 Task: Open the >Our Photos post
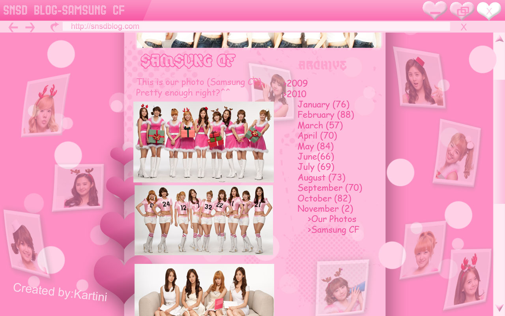[x=332, y=219]
